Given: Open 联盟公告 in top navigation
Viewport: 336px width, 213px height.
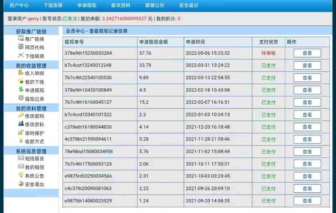Looking at the screenshot, I should pos(154,5).
